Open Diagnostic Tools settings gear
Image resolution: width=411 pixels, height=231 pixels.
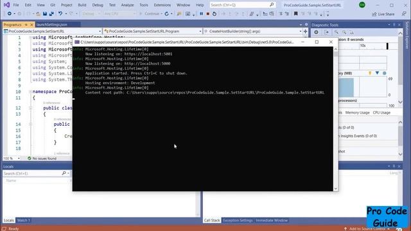click(316, 32)
